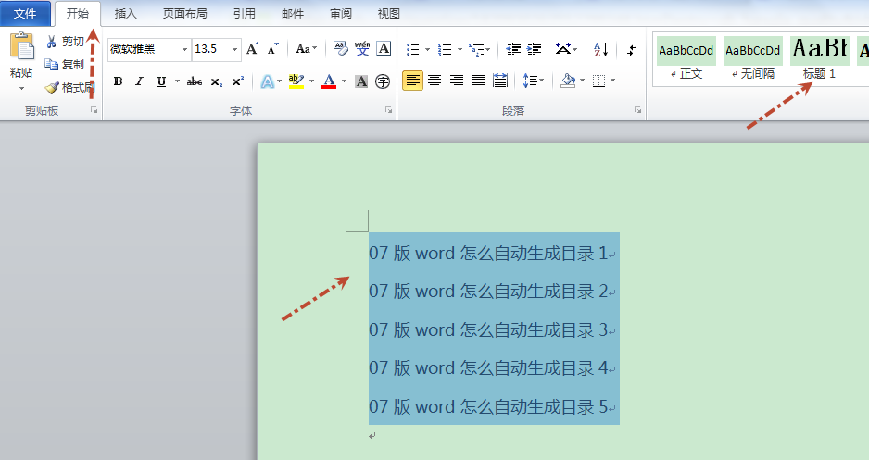Apply the red font color swatch
Screen dimensions: 869x460
click(x=329, y=81)
